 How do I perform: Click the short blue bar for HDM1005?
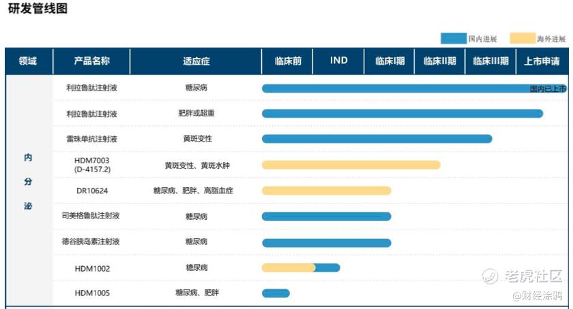coord(276,293)
